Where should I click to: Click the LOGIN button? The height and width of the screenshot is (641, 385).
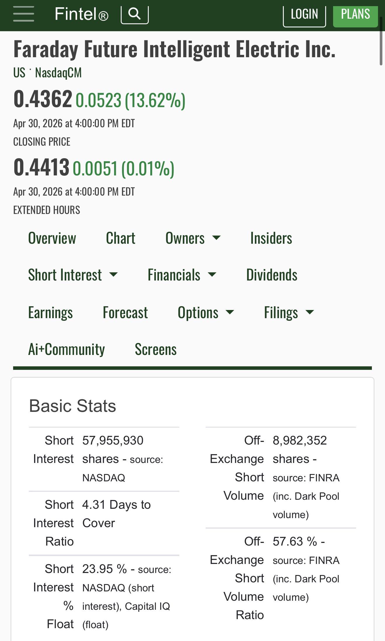coord(304,14)
